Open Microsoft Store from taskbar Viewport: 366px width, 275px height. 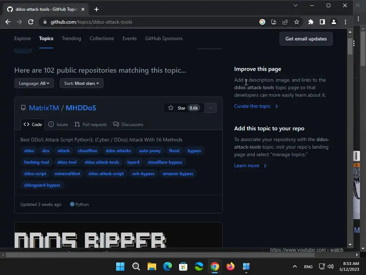click(183, 266)
